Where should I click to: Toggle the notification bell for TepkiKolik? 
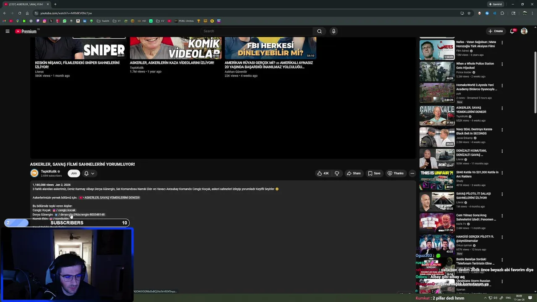point(86,173)
